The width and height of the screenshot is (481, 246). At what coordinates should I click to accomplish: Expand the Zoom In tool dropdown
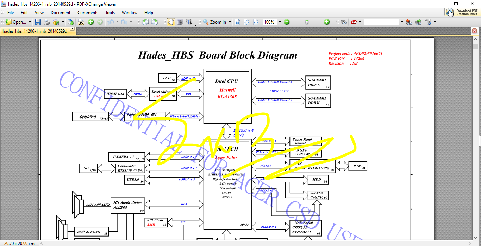point(230,22)
